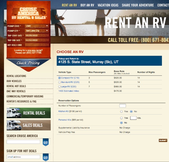Click the Search Cruise America text box
The height and width of the screenshot is (162, 169).
click(x=23, y=142)
